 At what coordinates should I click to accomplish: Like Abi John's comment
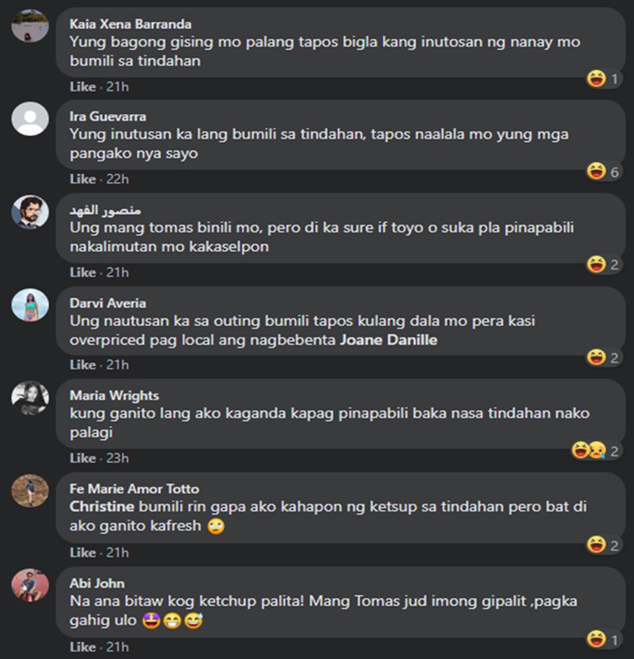(x=83, y=647)
